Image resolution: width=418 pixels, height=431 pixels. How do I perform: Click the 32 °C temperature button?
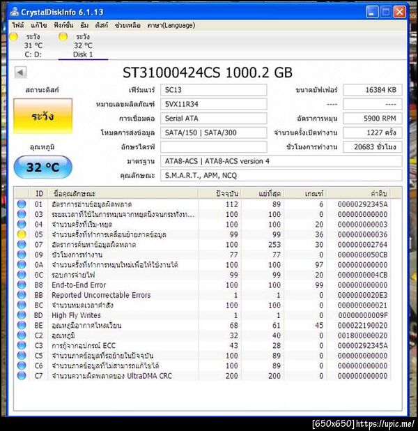pyautogui.click(x=42, y=167)
